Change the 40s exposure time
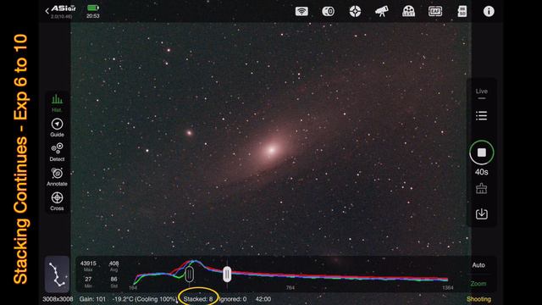The image size is (542, 305). pos(482,172)
